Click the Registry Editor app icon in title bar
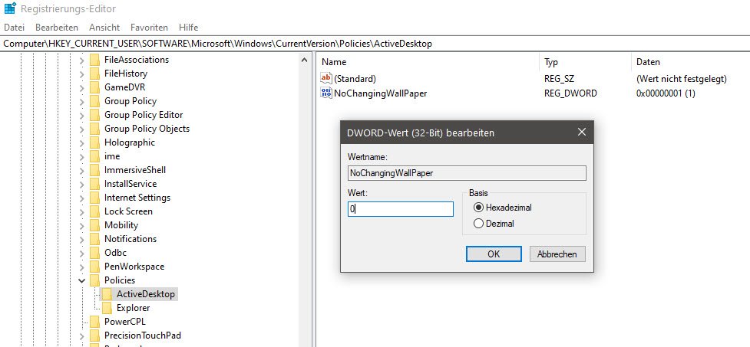This screenshot has width=750, height=347. pos(10,10)
